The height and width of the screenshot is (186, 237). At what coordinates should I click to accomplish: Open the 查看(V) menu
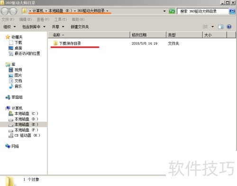point(43,20)
